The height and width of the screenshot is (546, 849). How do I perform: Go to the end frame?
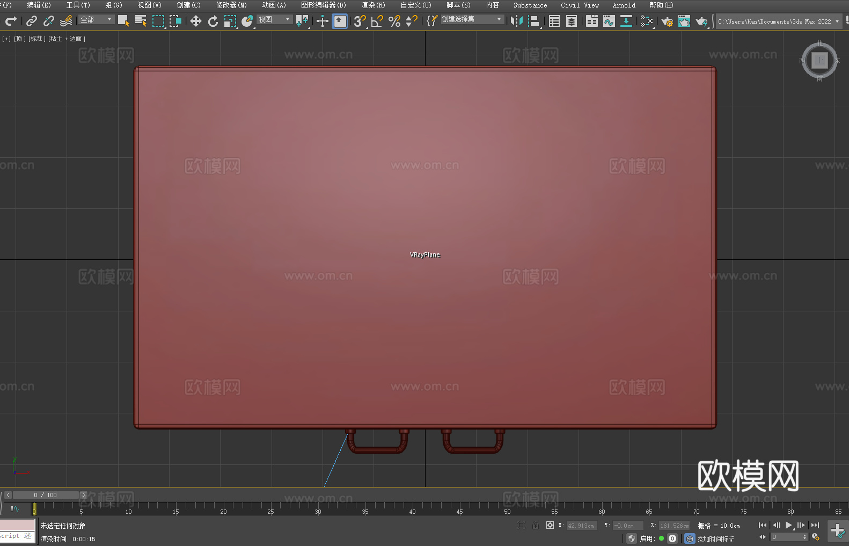coord(815,525)
